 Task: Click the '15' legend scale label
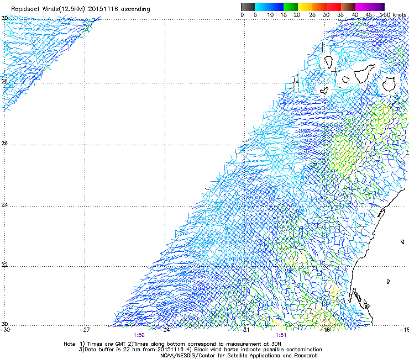(x=284, y=14)
